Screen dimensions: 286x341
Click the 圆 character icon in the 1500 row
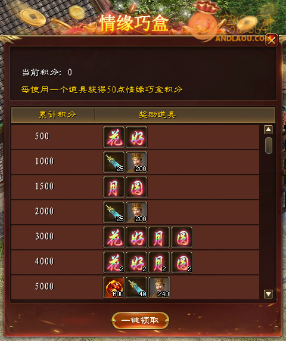pos(136,187)
